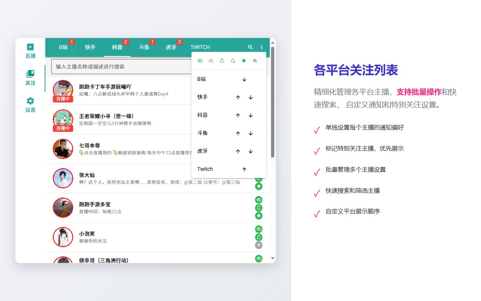Click the grey bell-off batch icon
This screenshot has height=301, width=481.
(233, 61)
